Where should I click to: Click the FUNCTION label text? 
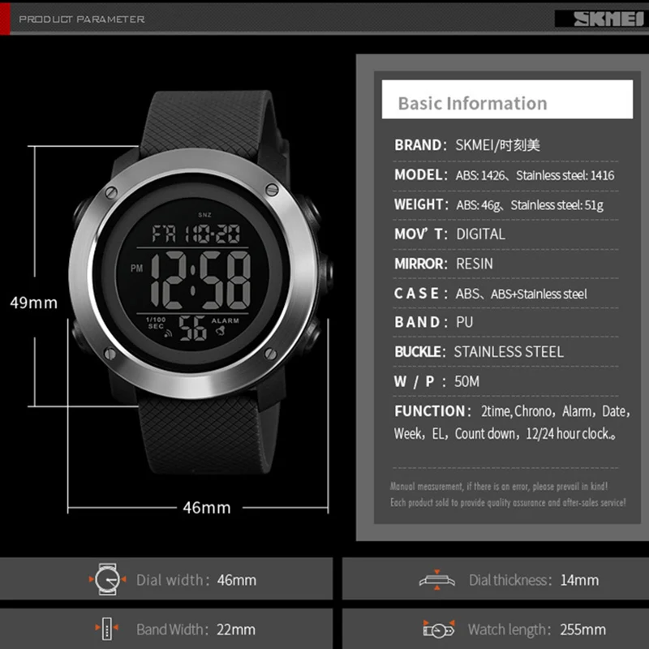432,411
